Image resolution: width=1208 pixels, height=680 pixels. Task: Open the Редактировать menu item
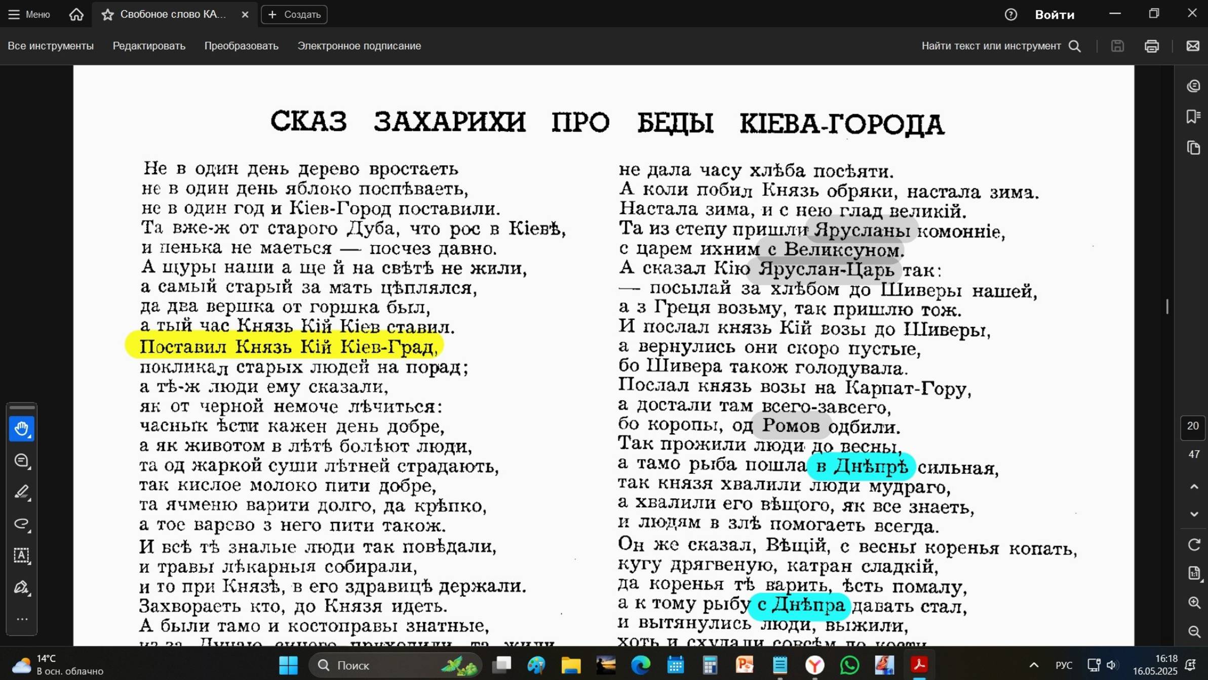point(149,46)
